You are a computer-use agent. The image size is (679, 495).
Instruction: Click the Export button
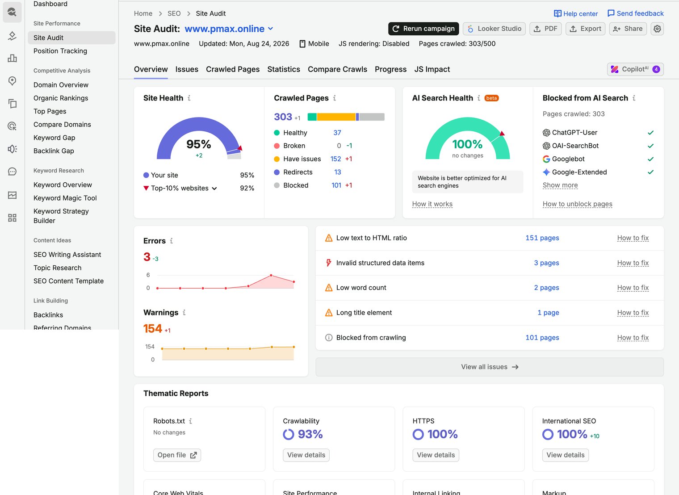click(586, 29)
